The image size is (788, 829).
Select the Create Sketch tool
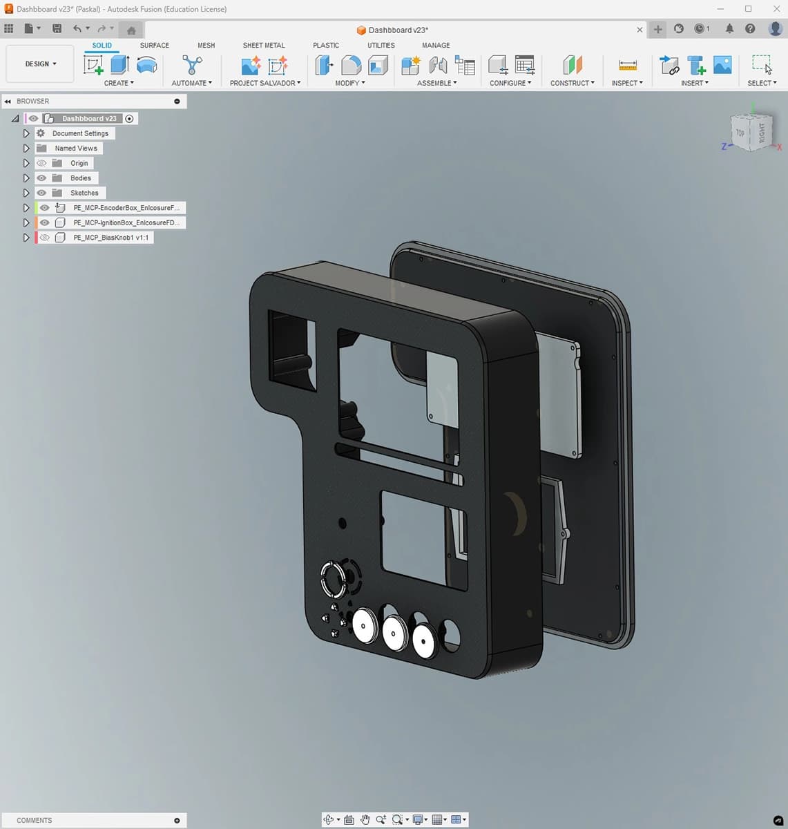(x=93, y=65)
